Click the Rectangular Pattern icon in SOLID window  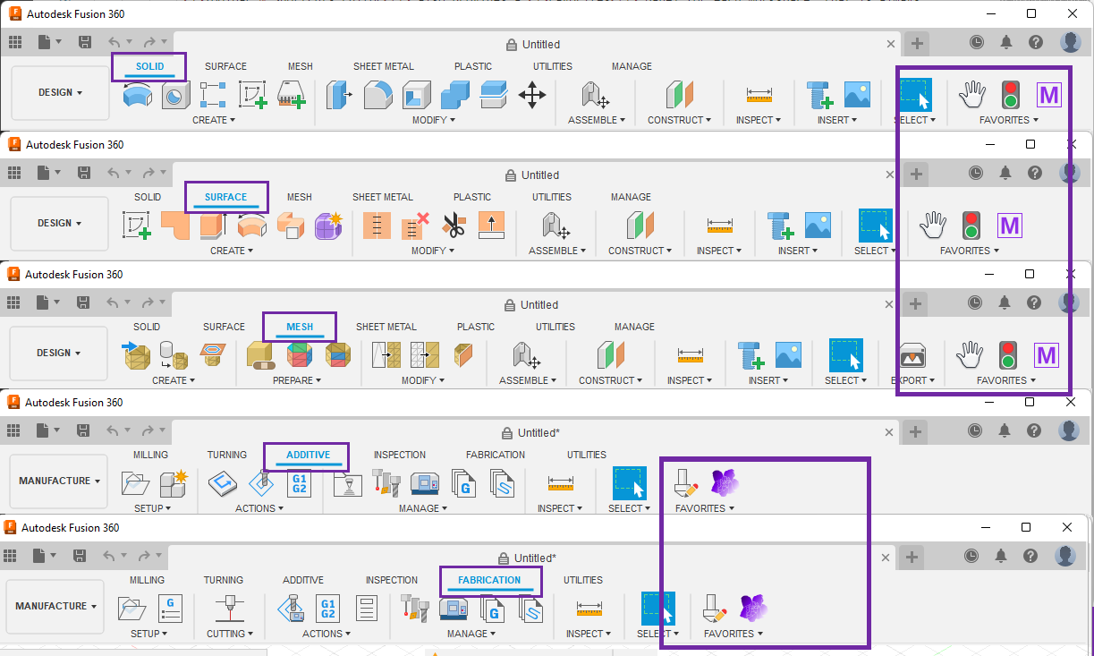tap(213, 94)
